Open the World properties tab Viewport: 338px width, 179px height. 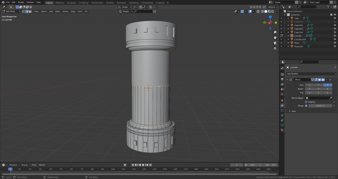pyautogui.click(x=282, y=94)
